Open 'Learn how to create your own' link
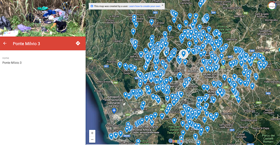Screen dimensions: 280x145 [145, 6]
